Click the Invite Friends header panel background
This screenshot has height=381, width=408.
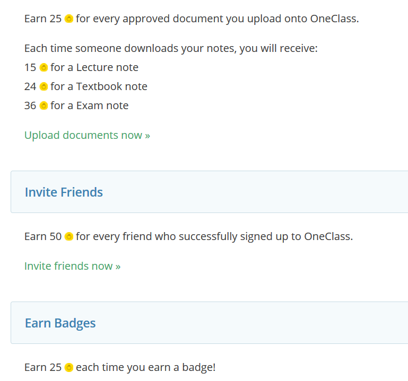[209, 192]
